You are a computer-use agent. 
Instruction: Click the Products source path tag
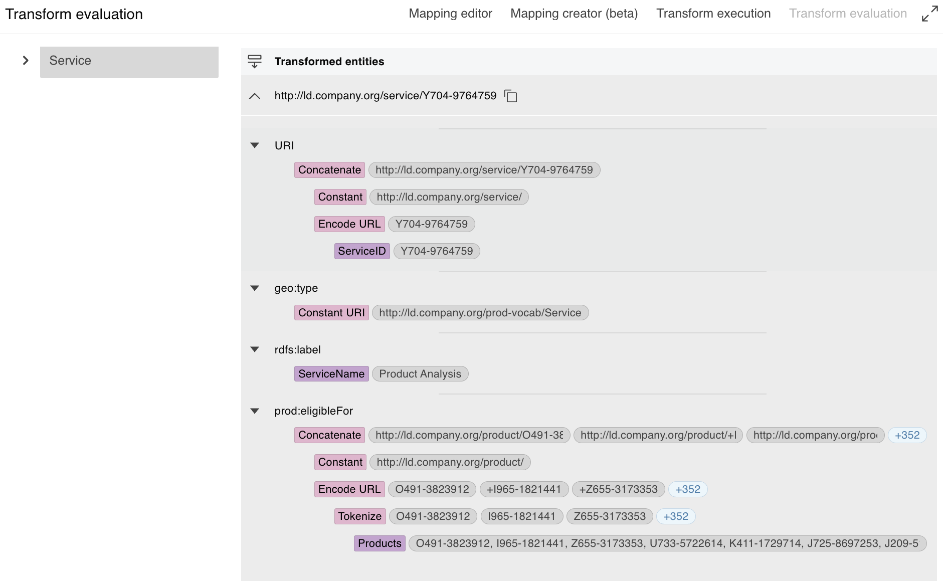click(380, 543)
